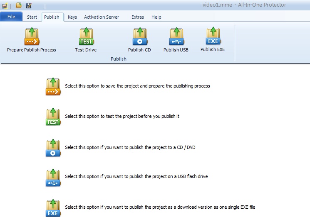The height and width of the screenshot is (217, 310).
Task: Open project via the quick access folder icon
Action: pos(19,5)
